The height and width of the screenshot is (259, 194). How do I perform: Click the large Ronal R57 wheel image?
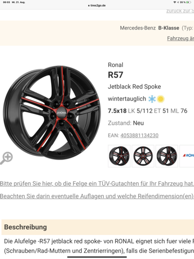click(x=52, y=112)
